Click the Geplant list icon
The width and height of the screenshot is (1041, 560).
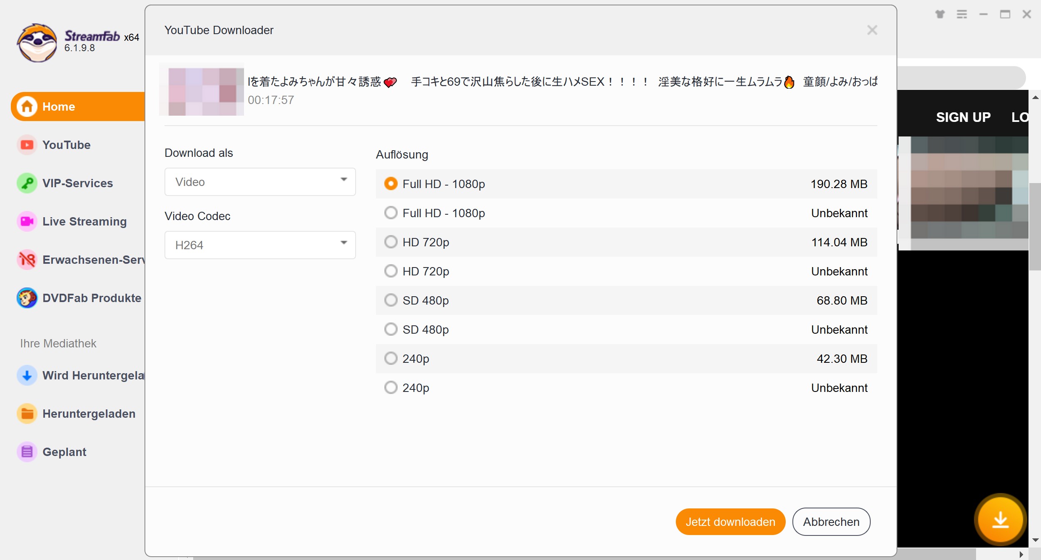point(27,452)
